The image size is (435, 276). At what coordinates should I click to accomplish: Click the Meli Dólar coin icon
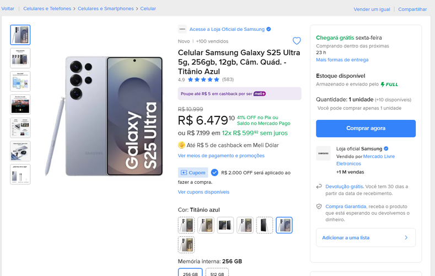pos(181,145)
